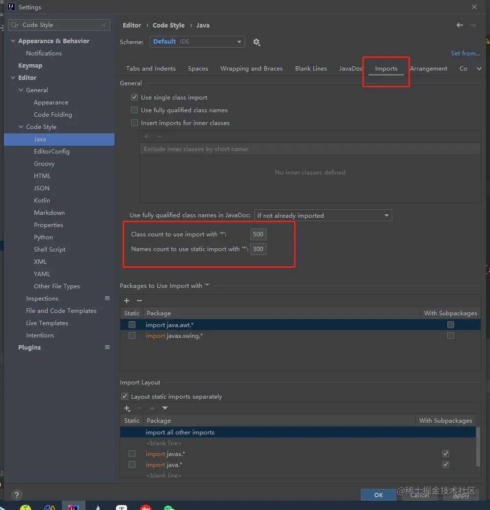Viewport: 490px width, 510px height.
Task: Open File and Code Templates settings
Action: click(x=61, y=310)
